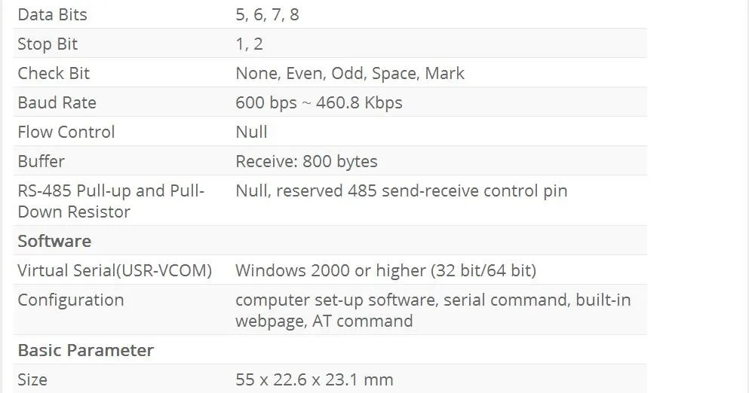Click the Flow Control Null value

pos(251,132)
